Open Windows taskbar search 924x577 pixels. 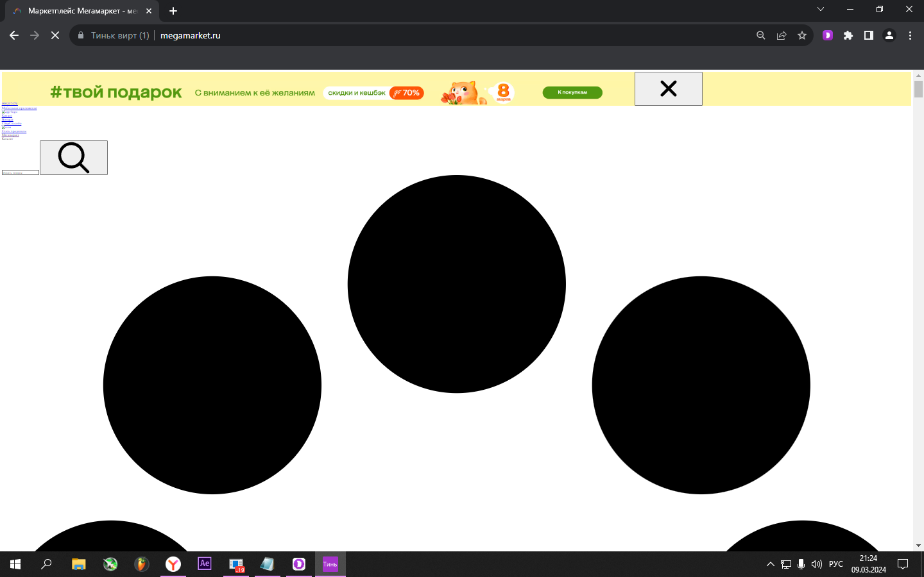pos(46,564)
